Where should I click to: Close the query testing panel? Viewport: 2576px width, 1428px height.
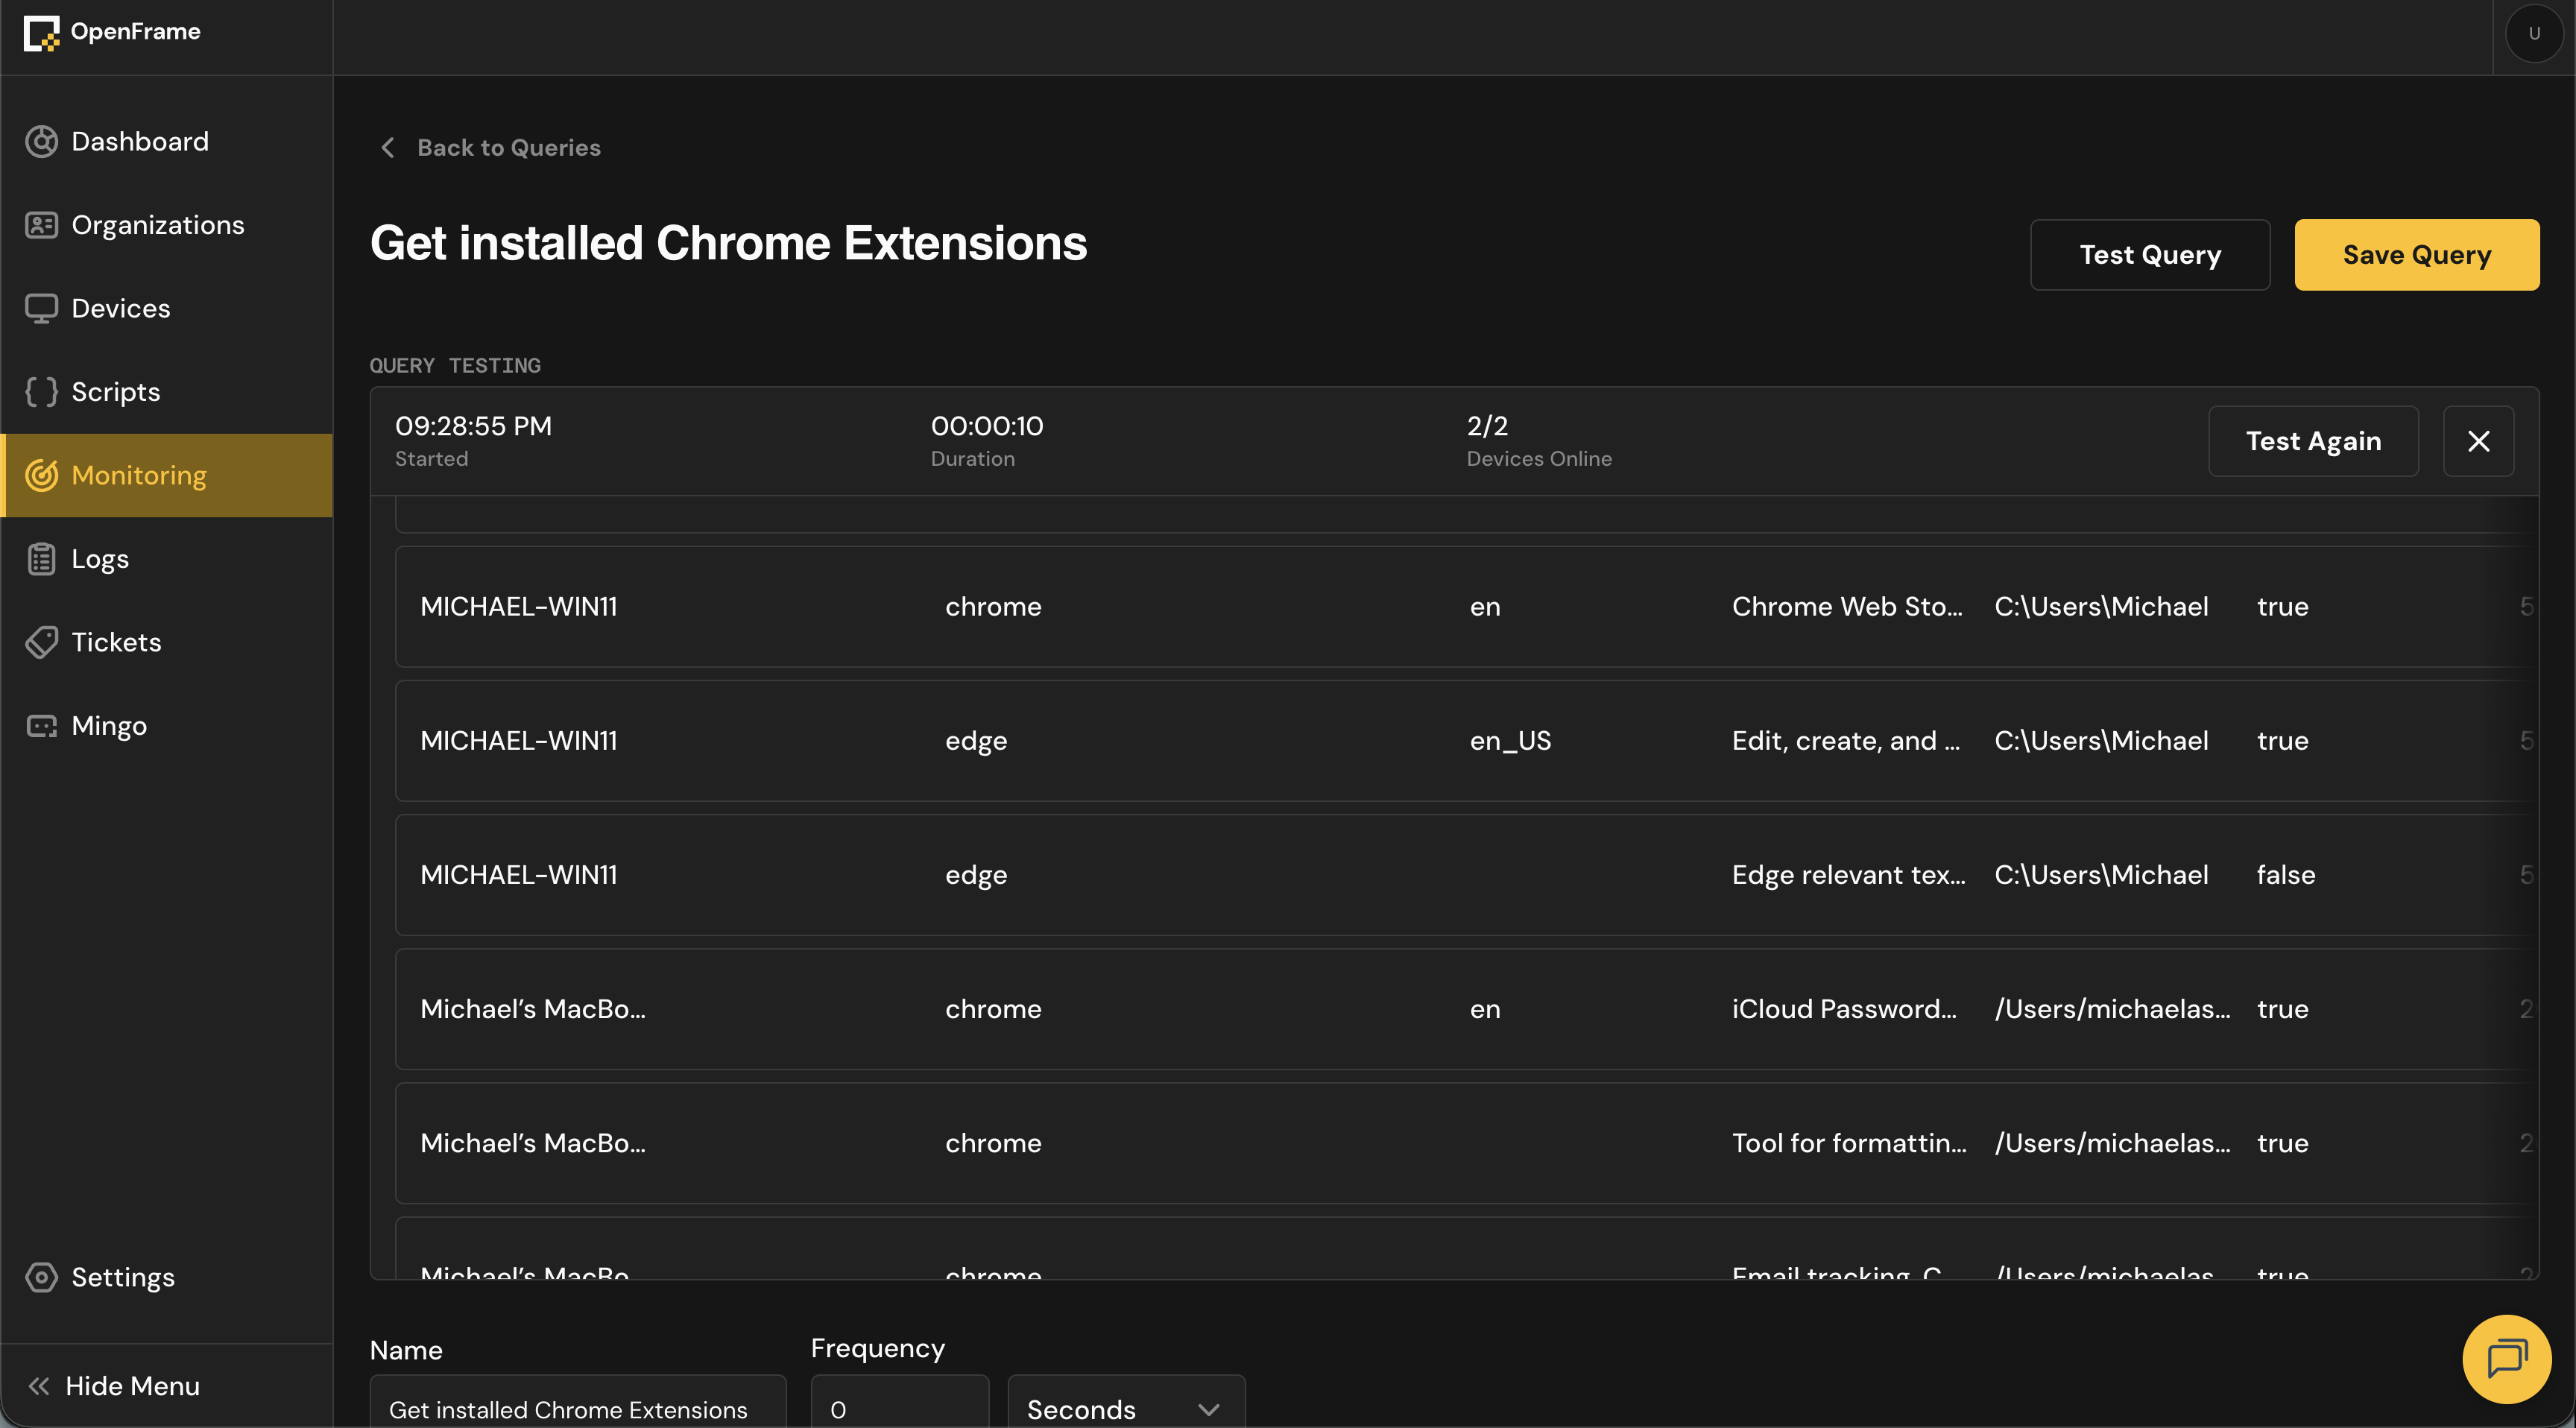pos(2479,441)
